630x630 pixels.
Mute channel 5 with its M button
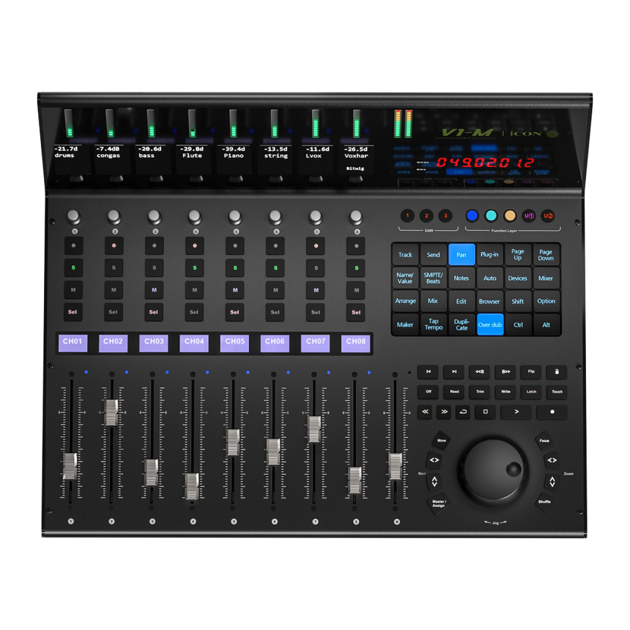click(235, 290)
